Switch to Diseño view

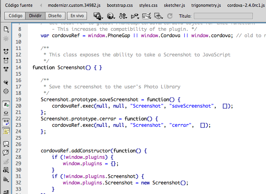53,16
